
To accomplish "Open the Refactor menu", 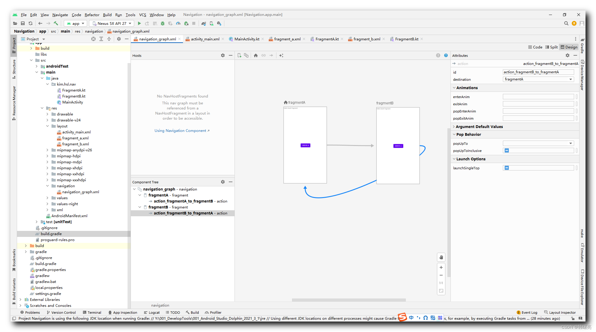I will click(92, 15).
